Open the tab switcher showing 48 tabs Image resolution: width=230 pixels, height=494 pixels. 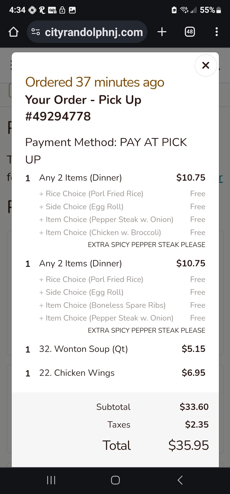(190, 32)
